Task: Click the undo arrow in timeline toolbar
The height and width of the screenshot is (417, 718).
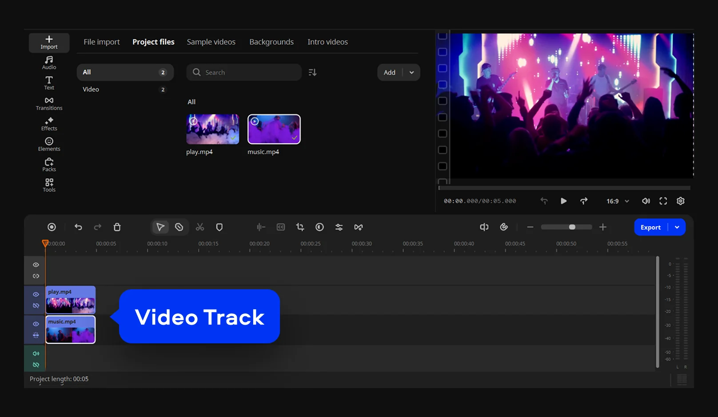Action: pyautogui.click(x=78, y=227)
